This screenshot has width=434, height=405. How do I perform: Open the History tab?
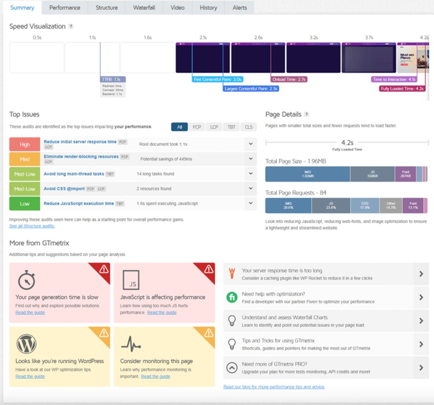point(208,7)
